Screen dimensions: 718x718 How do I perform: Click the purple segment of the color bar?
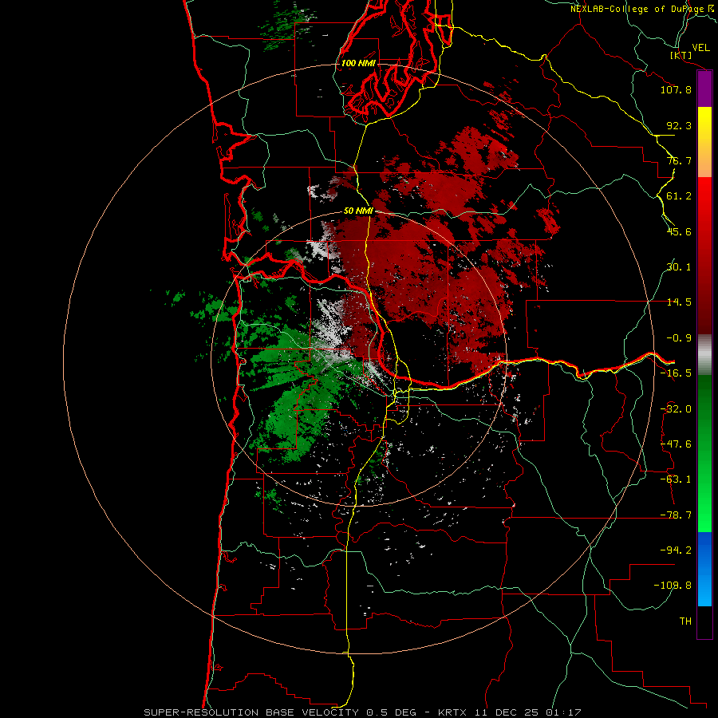pos(704,89)
